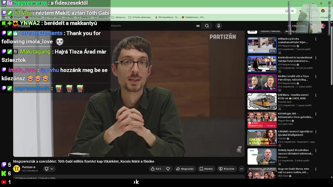Click the PARTIZÁN watermark in the video
The width and height of the screenshot is (333, 187).
tap(223, 37)
